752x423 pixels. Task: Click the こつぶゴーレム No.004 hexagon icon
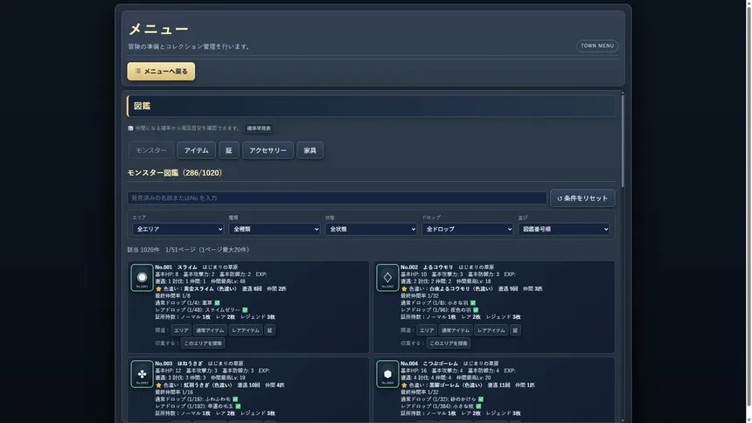(x=387, y=374)
